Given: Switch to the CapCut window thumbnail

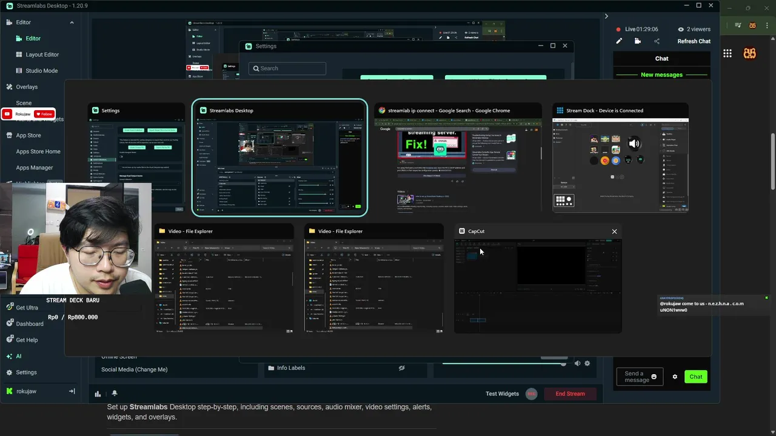Looking at the screenshot, I should (538, 279).
